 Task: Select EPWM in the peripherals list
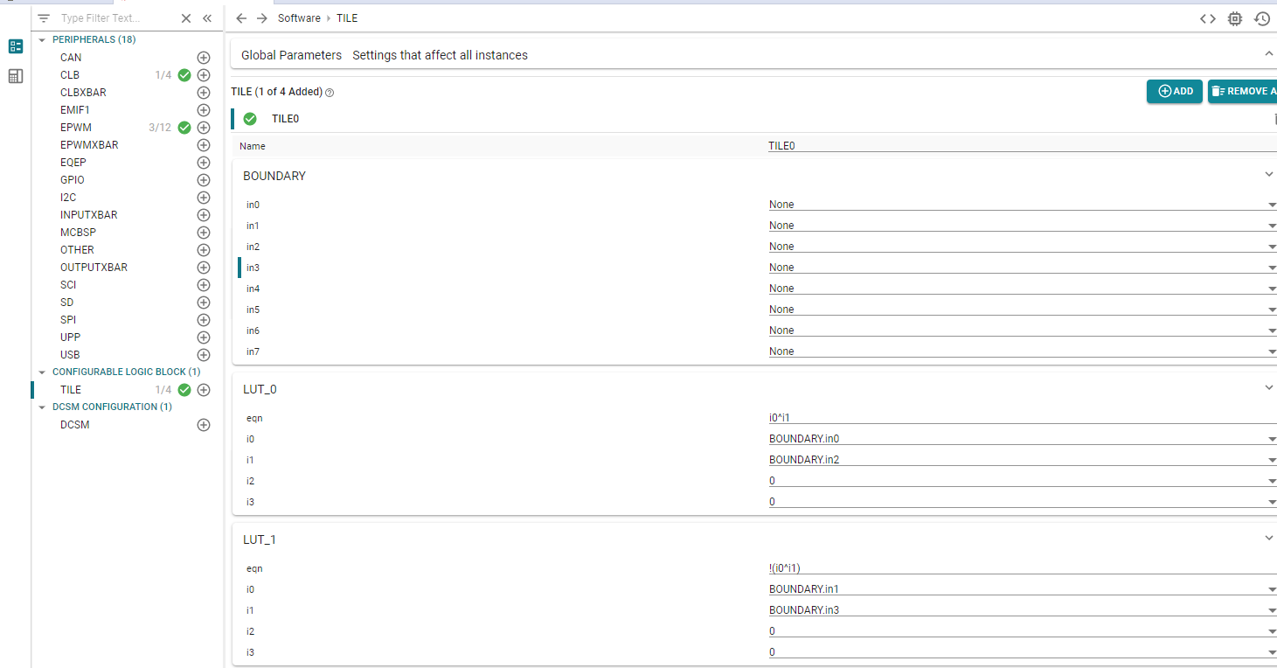76,128
